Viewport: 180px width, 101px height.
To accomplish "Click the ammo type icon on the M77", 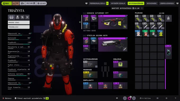I will [x=125, y=27].
